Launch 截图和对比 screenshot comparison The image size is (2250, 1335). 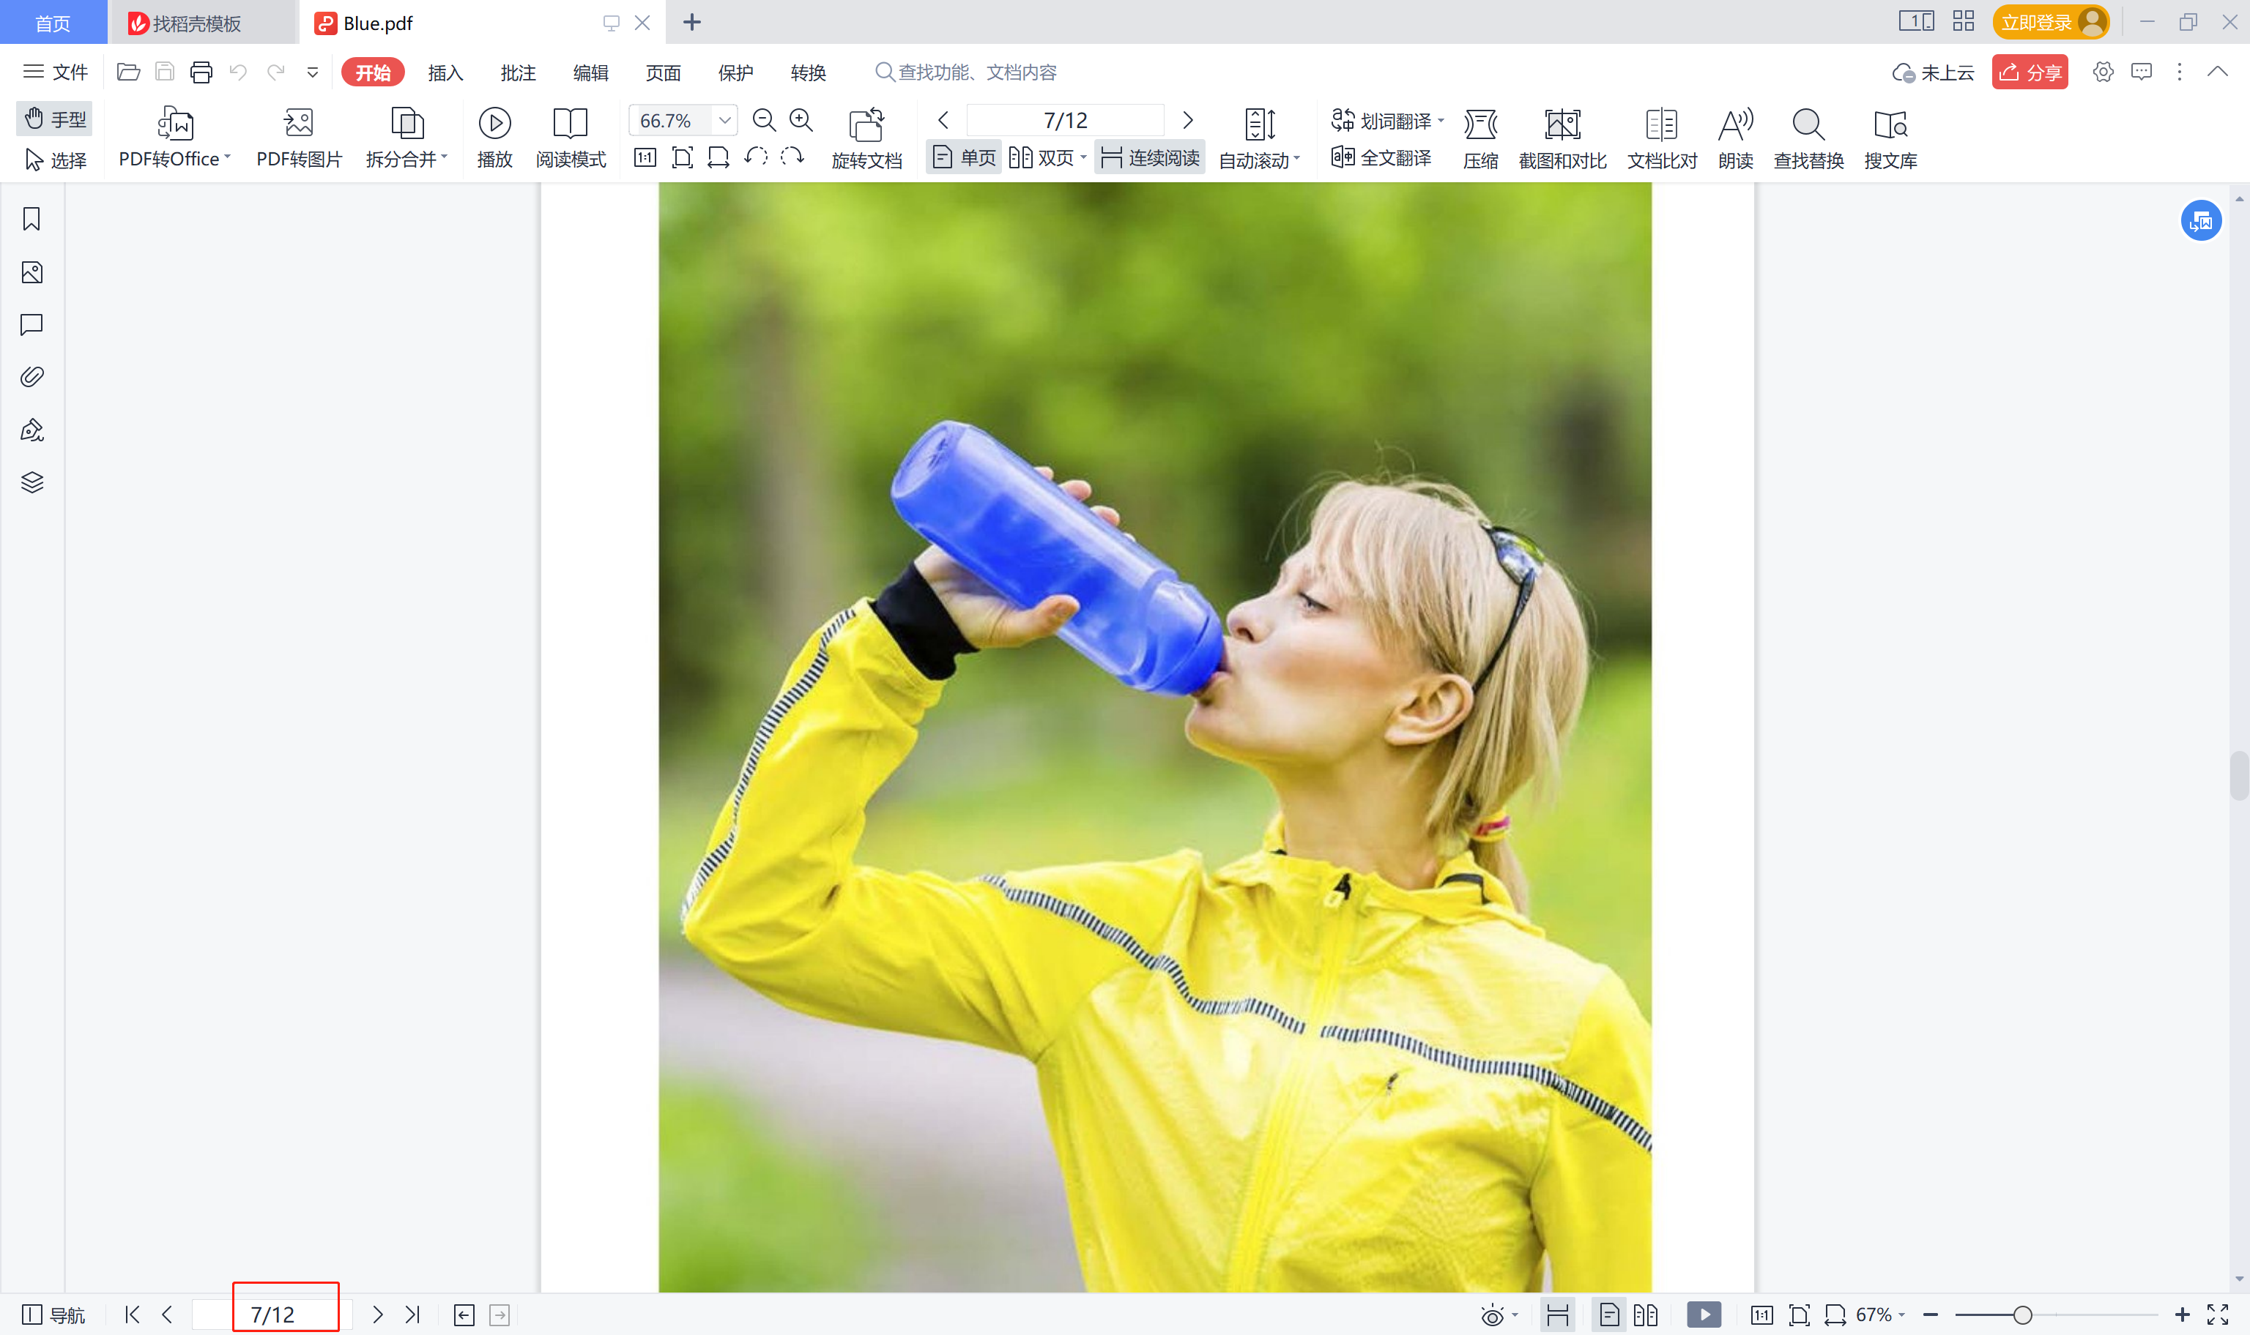[1562, 137]
